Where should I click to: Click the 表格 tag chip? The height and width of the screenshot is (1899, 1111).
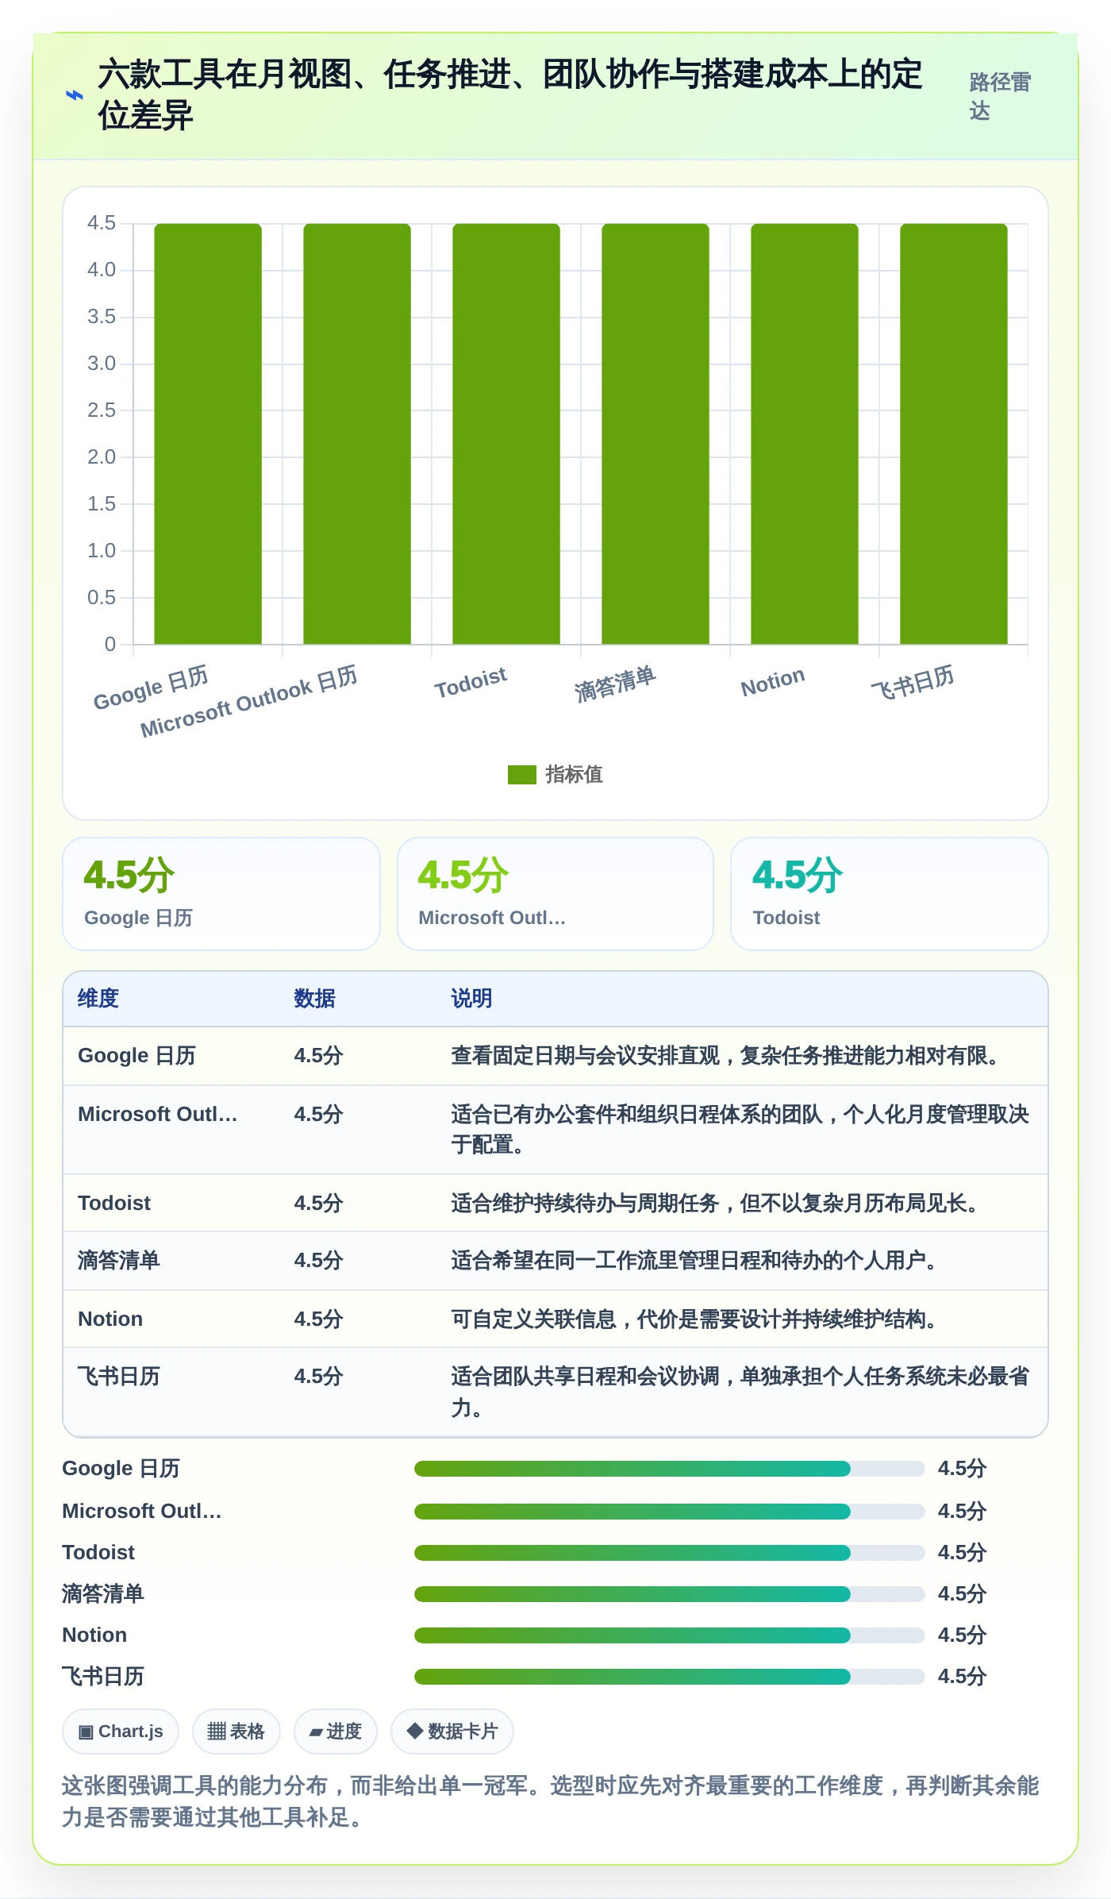coord(236,1731)
